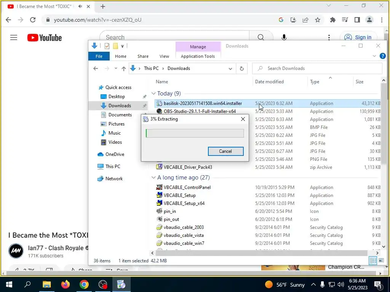Select vbaudio_cable_win7 file
Screen dimensions: 390x292
[184, 243]
